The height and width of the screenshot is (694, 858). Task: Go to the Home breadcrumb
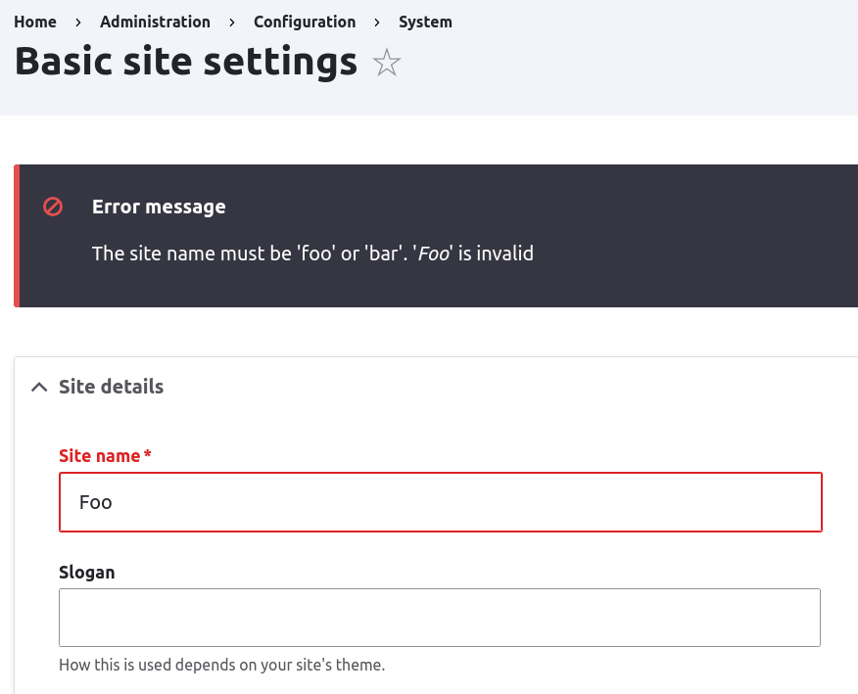[x=35, y=22]
